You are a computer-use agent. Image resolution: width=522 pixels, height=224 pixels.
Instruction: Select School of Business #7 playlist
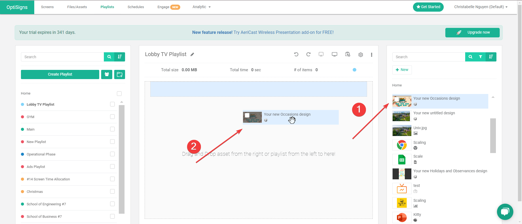[x=44, y=217]
